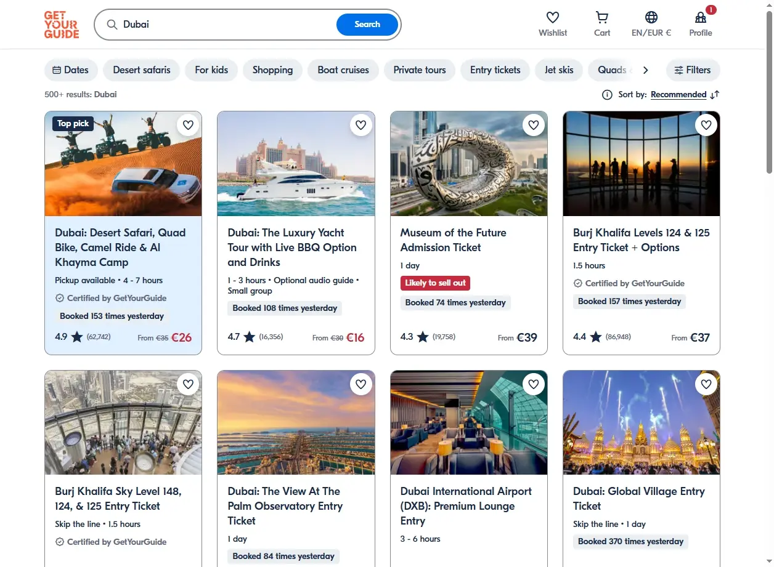
Task: Open Museum of the Future Admission Ticket title
Action: (x=454, y=240)
